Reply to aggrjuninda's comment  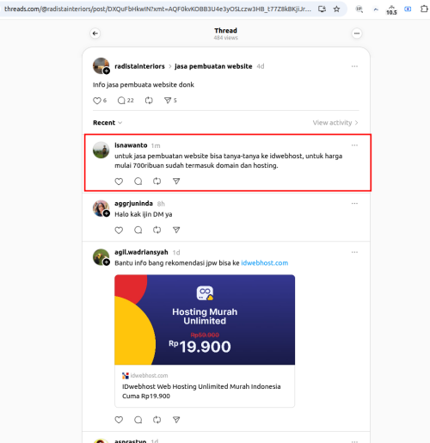[x=138, y=230]
